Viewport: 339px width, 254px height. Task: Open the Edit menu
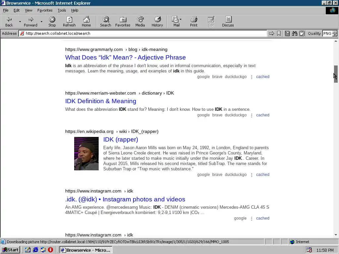[x=17, y=10]
